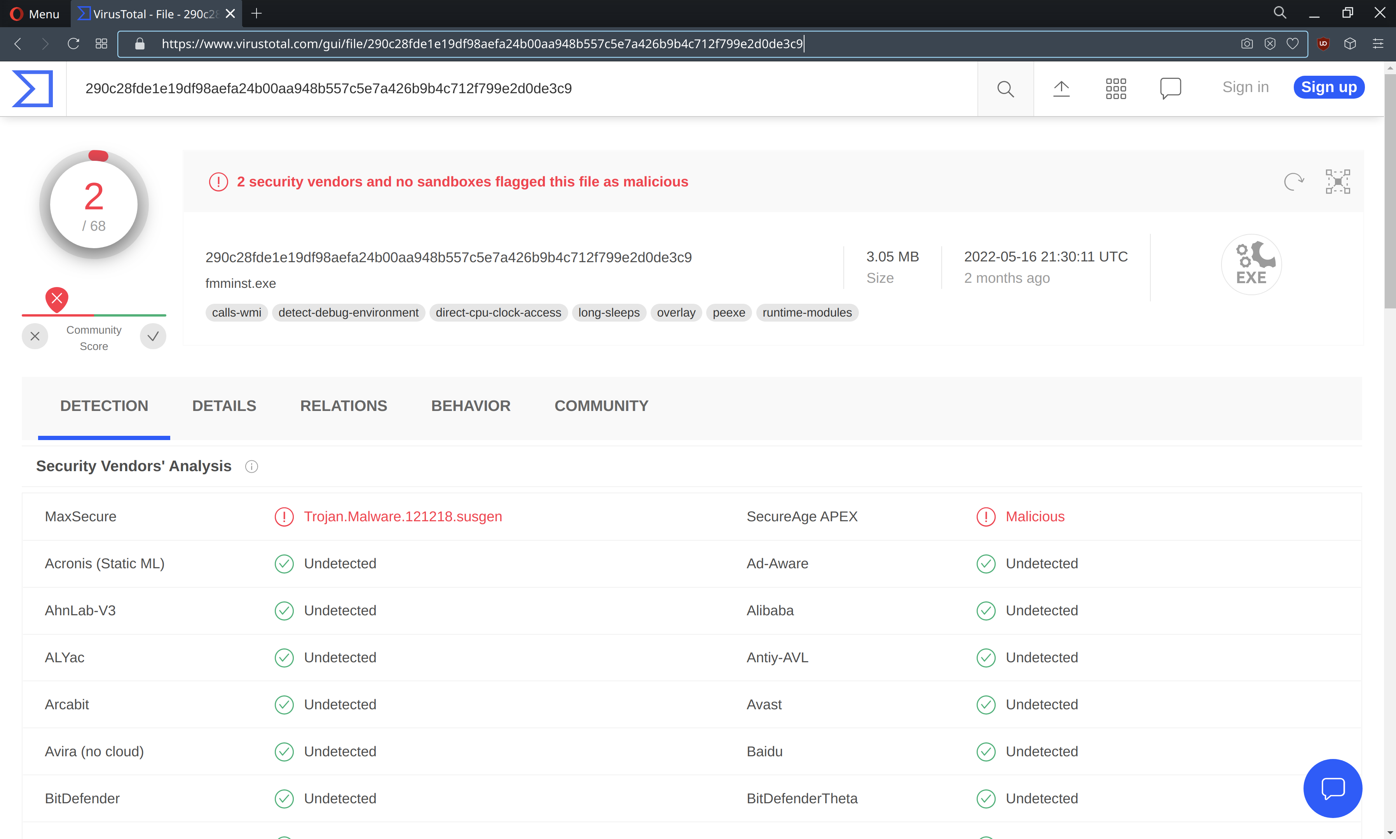The image size is (1396, 839).
Task: Open the Opera Menu
Action: tap(35, 14)
